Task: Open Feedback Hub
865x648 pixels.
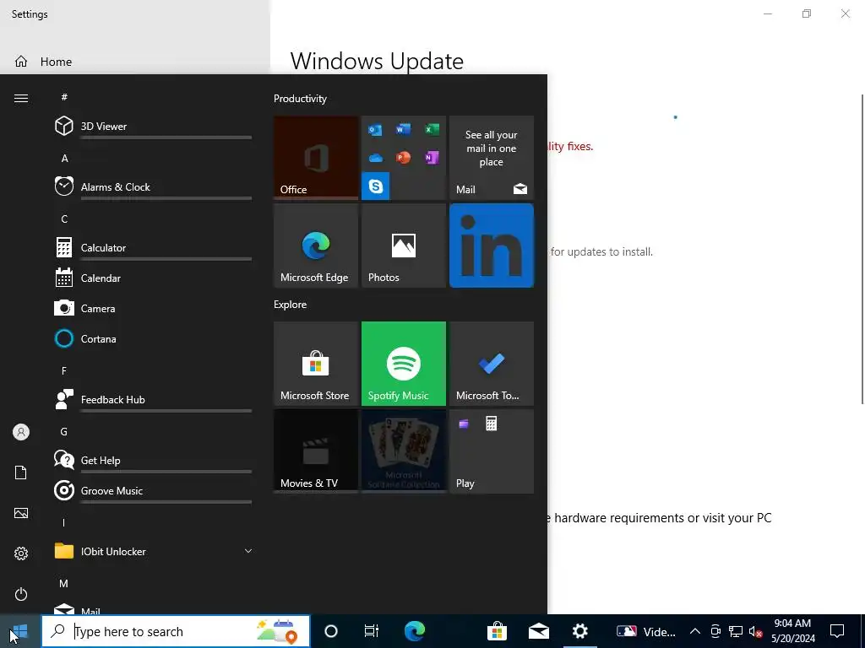Action: tap(153, 399)
